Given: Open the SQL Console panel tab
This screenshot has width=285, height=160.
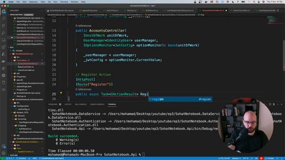Looking at the screenshot, I should [81, 104].
